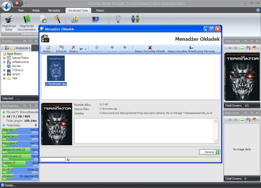261x188 pixels.
Task: Open quick access toolbar dropdown arrow
Action: [26, 3]
